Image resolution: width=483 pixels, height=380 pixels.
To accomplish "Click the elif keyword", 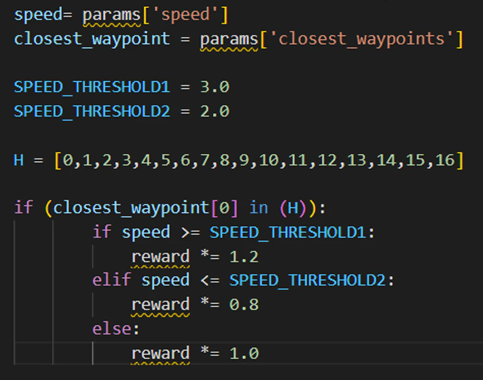I will click(x=112, y=280).
